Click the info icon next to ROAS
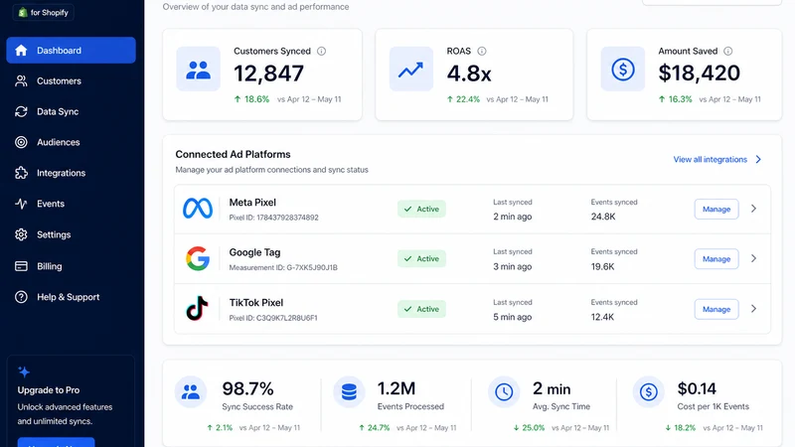The image size is (795, 447). pyautogui.click(x=482, y=52)
